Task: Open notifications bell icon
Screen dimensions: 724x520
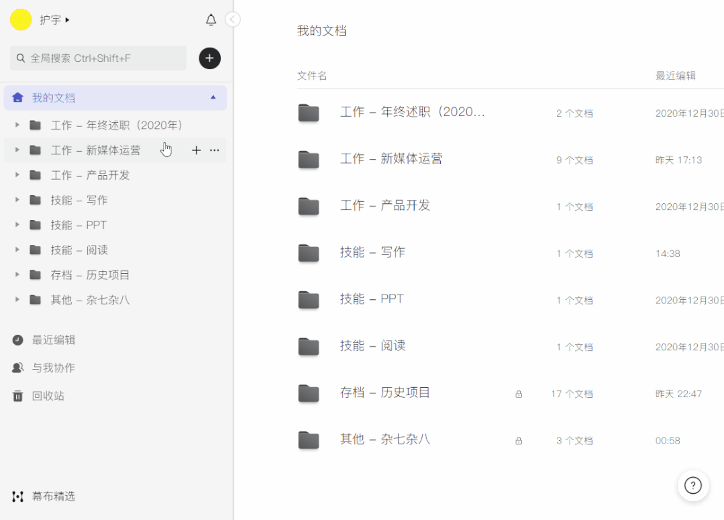Action: click(211, 20)
